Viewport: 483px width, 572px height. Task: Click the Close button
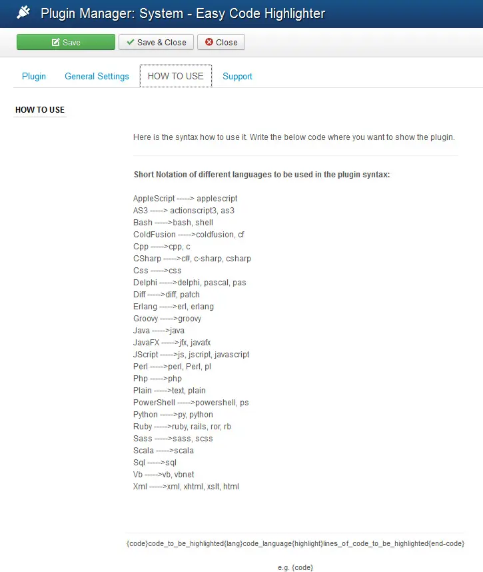click(x=221, y=42)
